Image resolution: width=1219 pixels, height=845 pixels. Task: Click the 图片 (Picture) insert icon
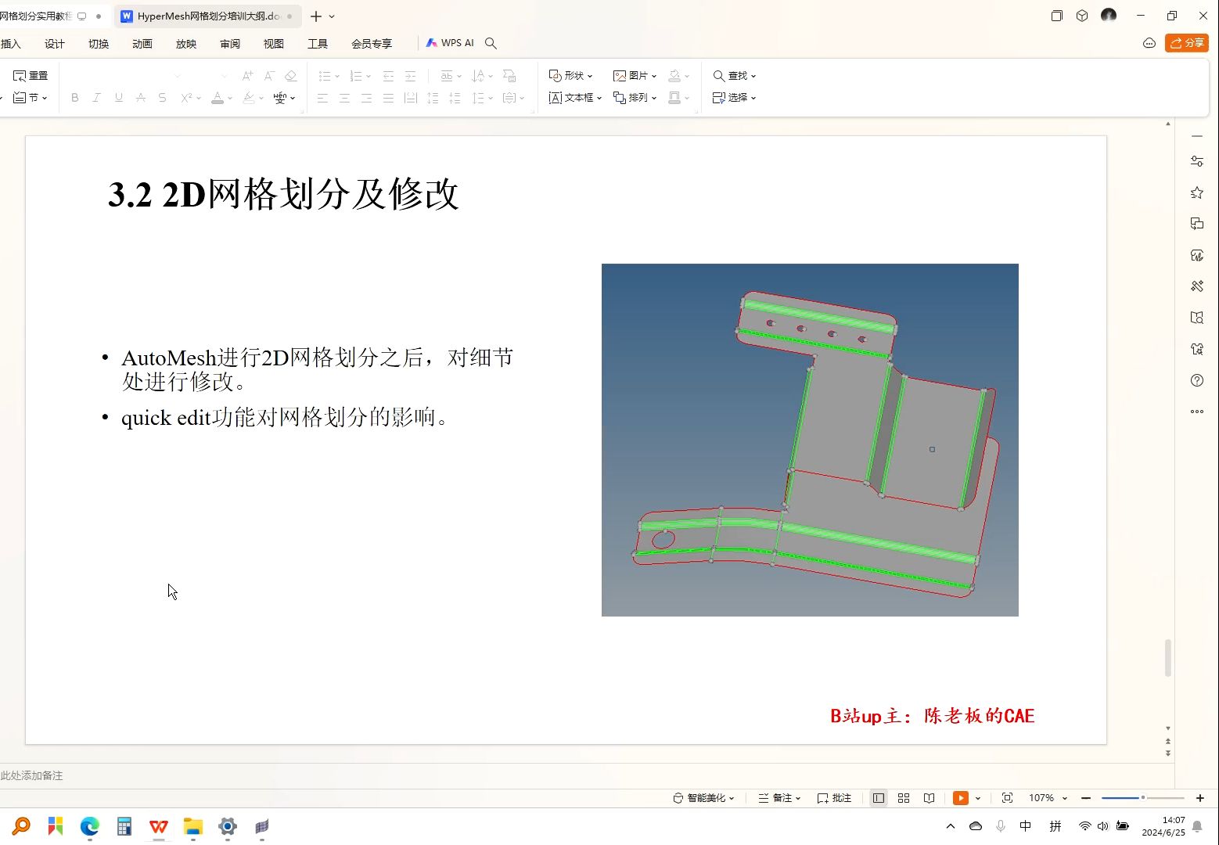point(632,75)
